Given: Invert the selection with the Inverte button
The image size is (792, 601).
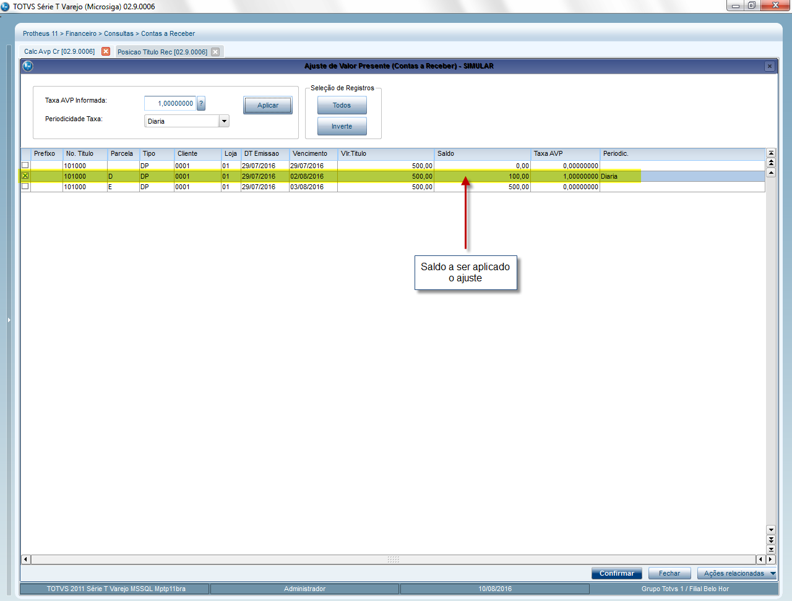Looking at the screenshot, I should pyautogui.click(x=342, y=126).
